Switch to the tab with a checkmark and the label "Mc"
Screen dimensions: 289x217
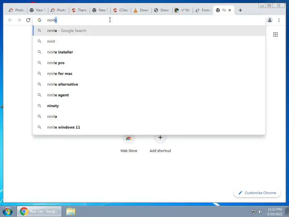[x=183, y=10]
